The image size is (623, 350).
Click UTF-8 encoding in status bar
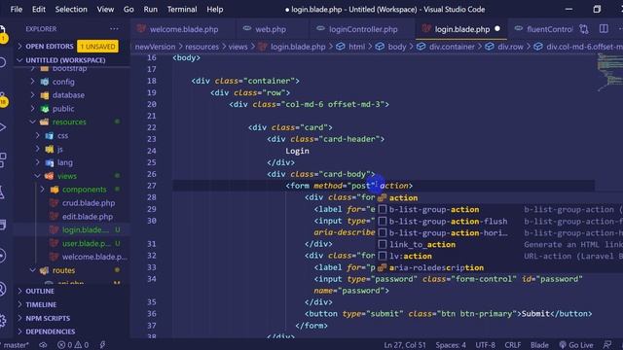[485, 345]
